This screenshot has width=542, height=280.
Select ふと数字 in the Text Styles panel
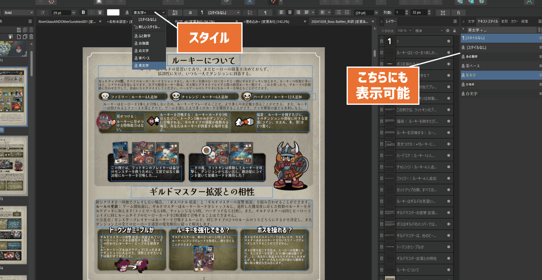pyautogui.click(x=500, y=57)
